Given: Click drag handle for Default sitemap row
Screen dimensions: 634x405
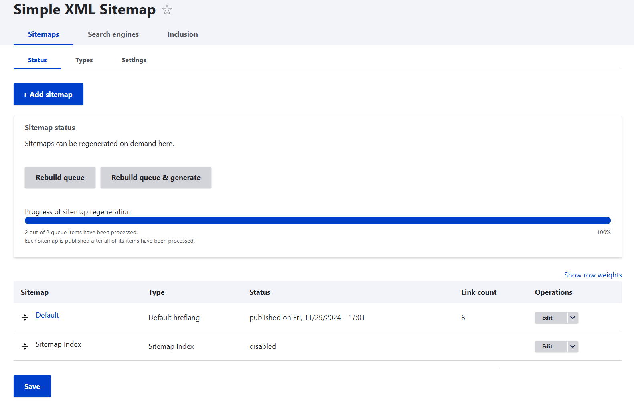Looking at the screenshot, I should [25, 318].
